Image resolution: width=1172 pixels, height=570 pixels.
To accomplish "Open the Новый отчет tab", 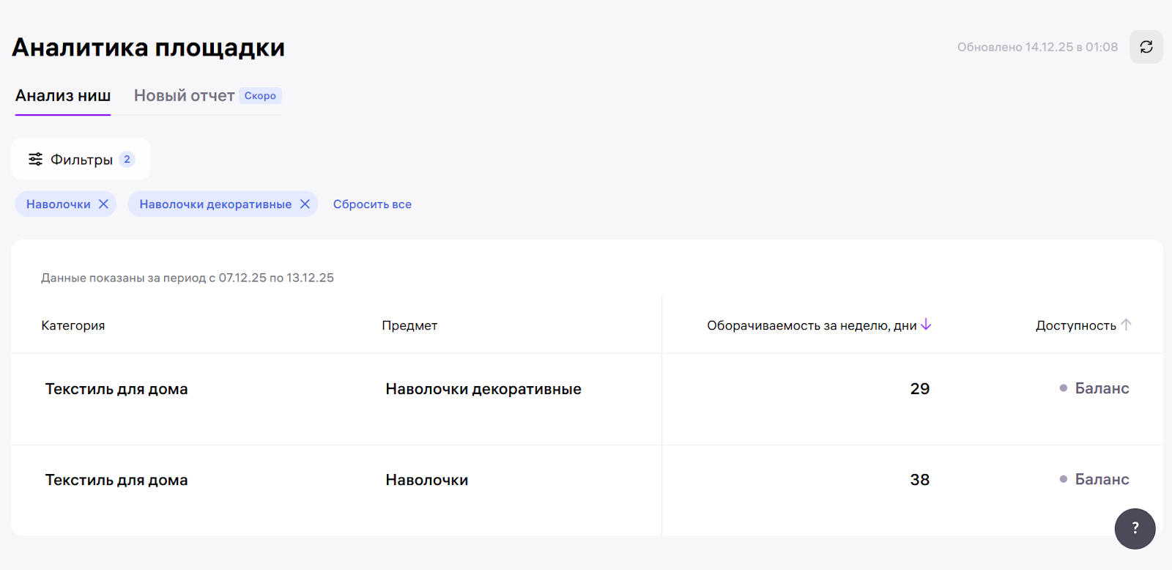I will pyautogui.click(x=184, y=96).
